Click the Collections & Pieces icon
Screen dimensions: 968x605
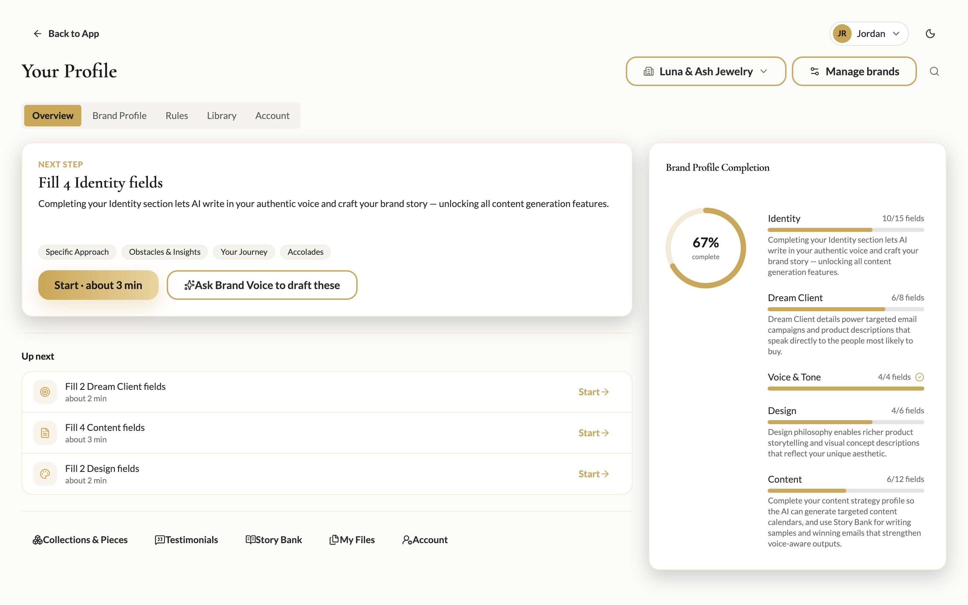pyautogui.click(x=37, y=540)
